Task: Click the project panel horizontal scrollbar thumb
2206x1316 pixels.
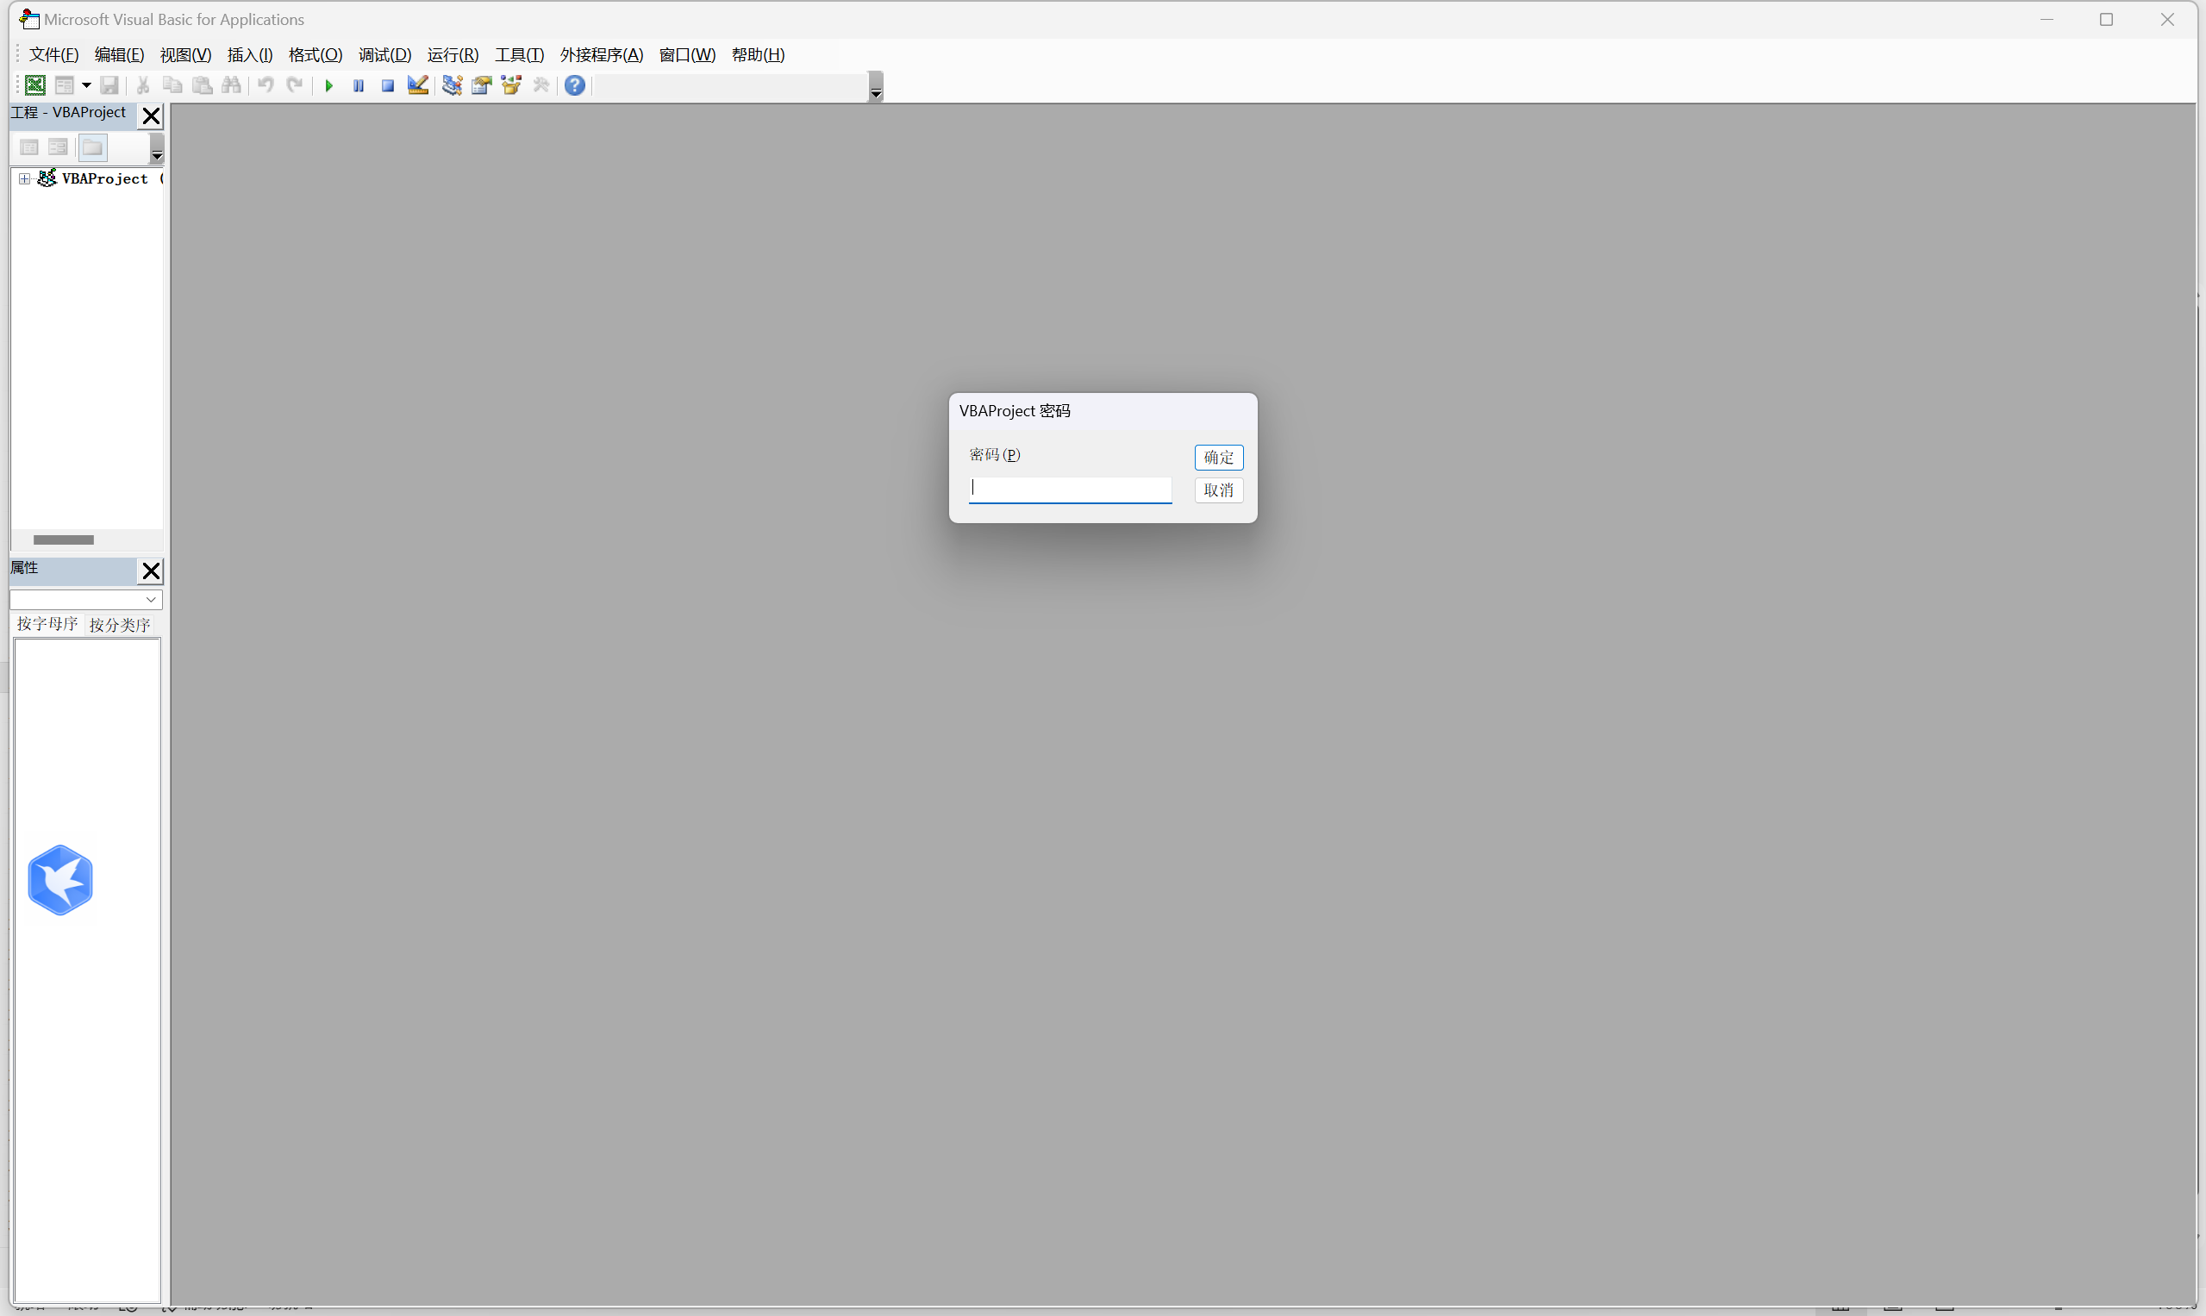Action: tap(63, 539)
